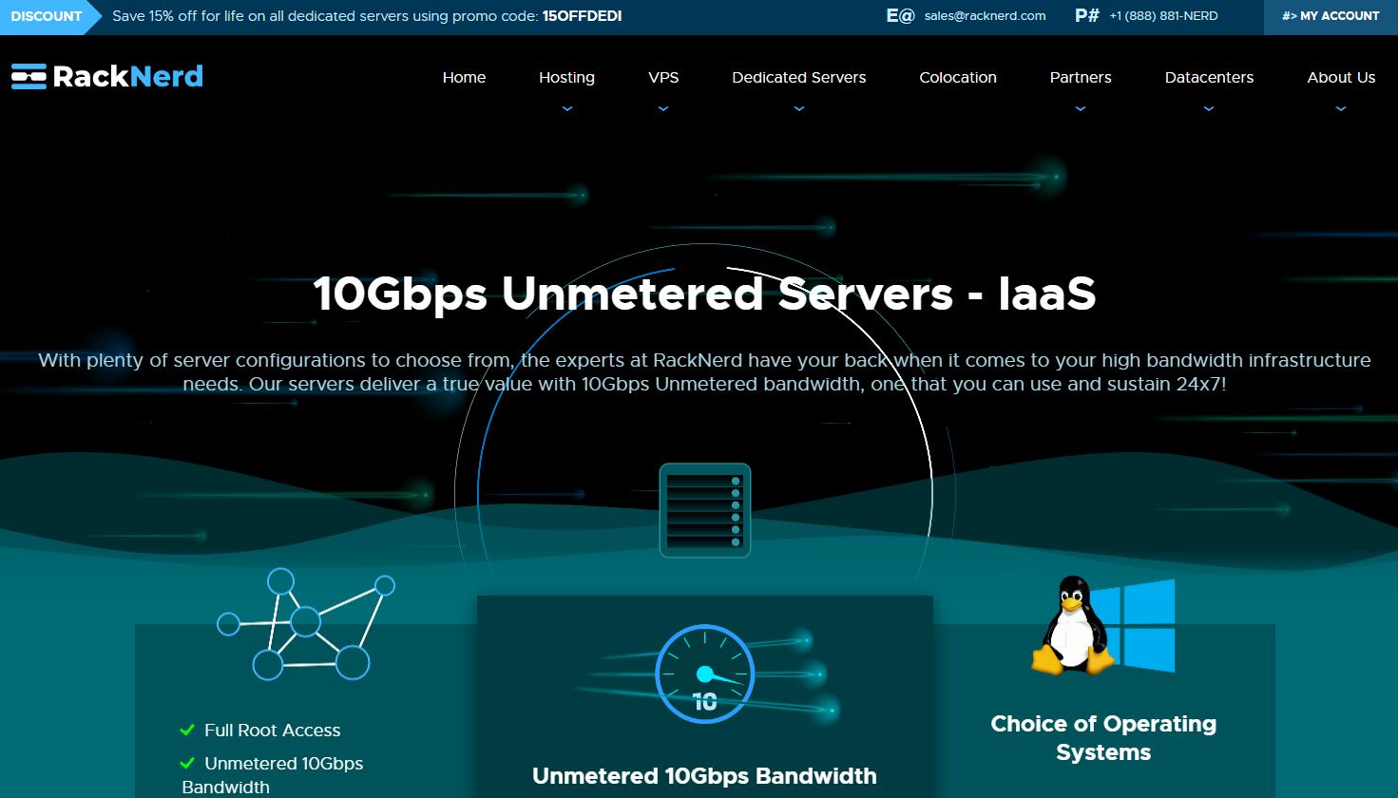Click the hero paragraph about high bandwidth infrastructure
The height and width of the screenshot is (798, 1398).
click(x=704, y=372)
